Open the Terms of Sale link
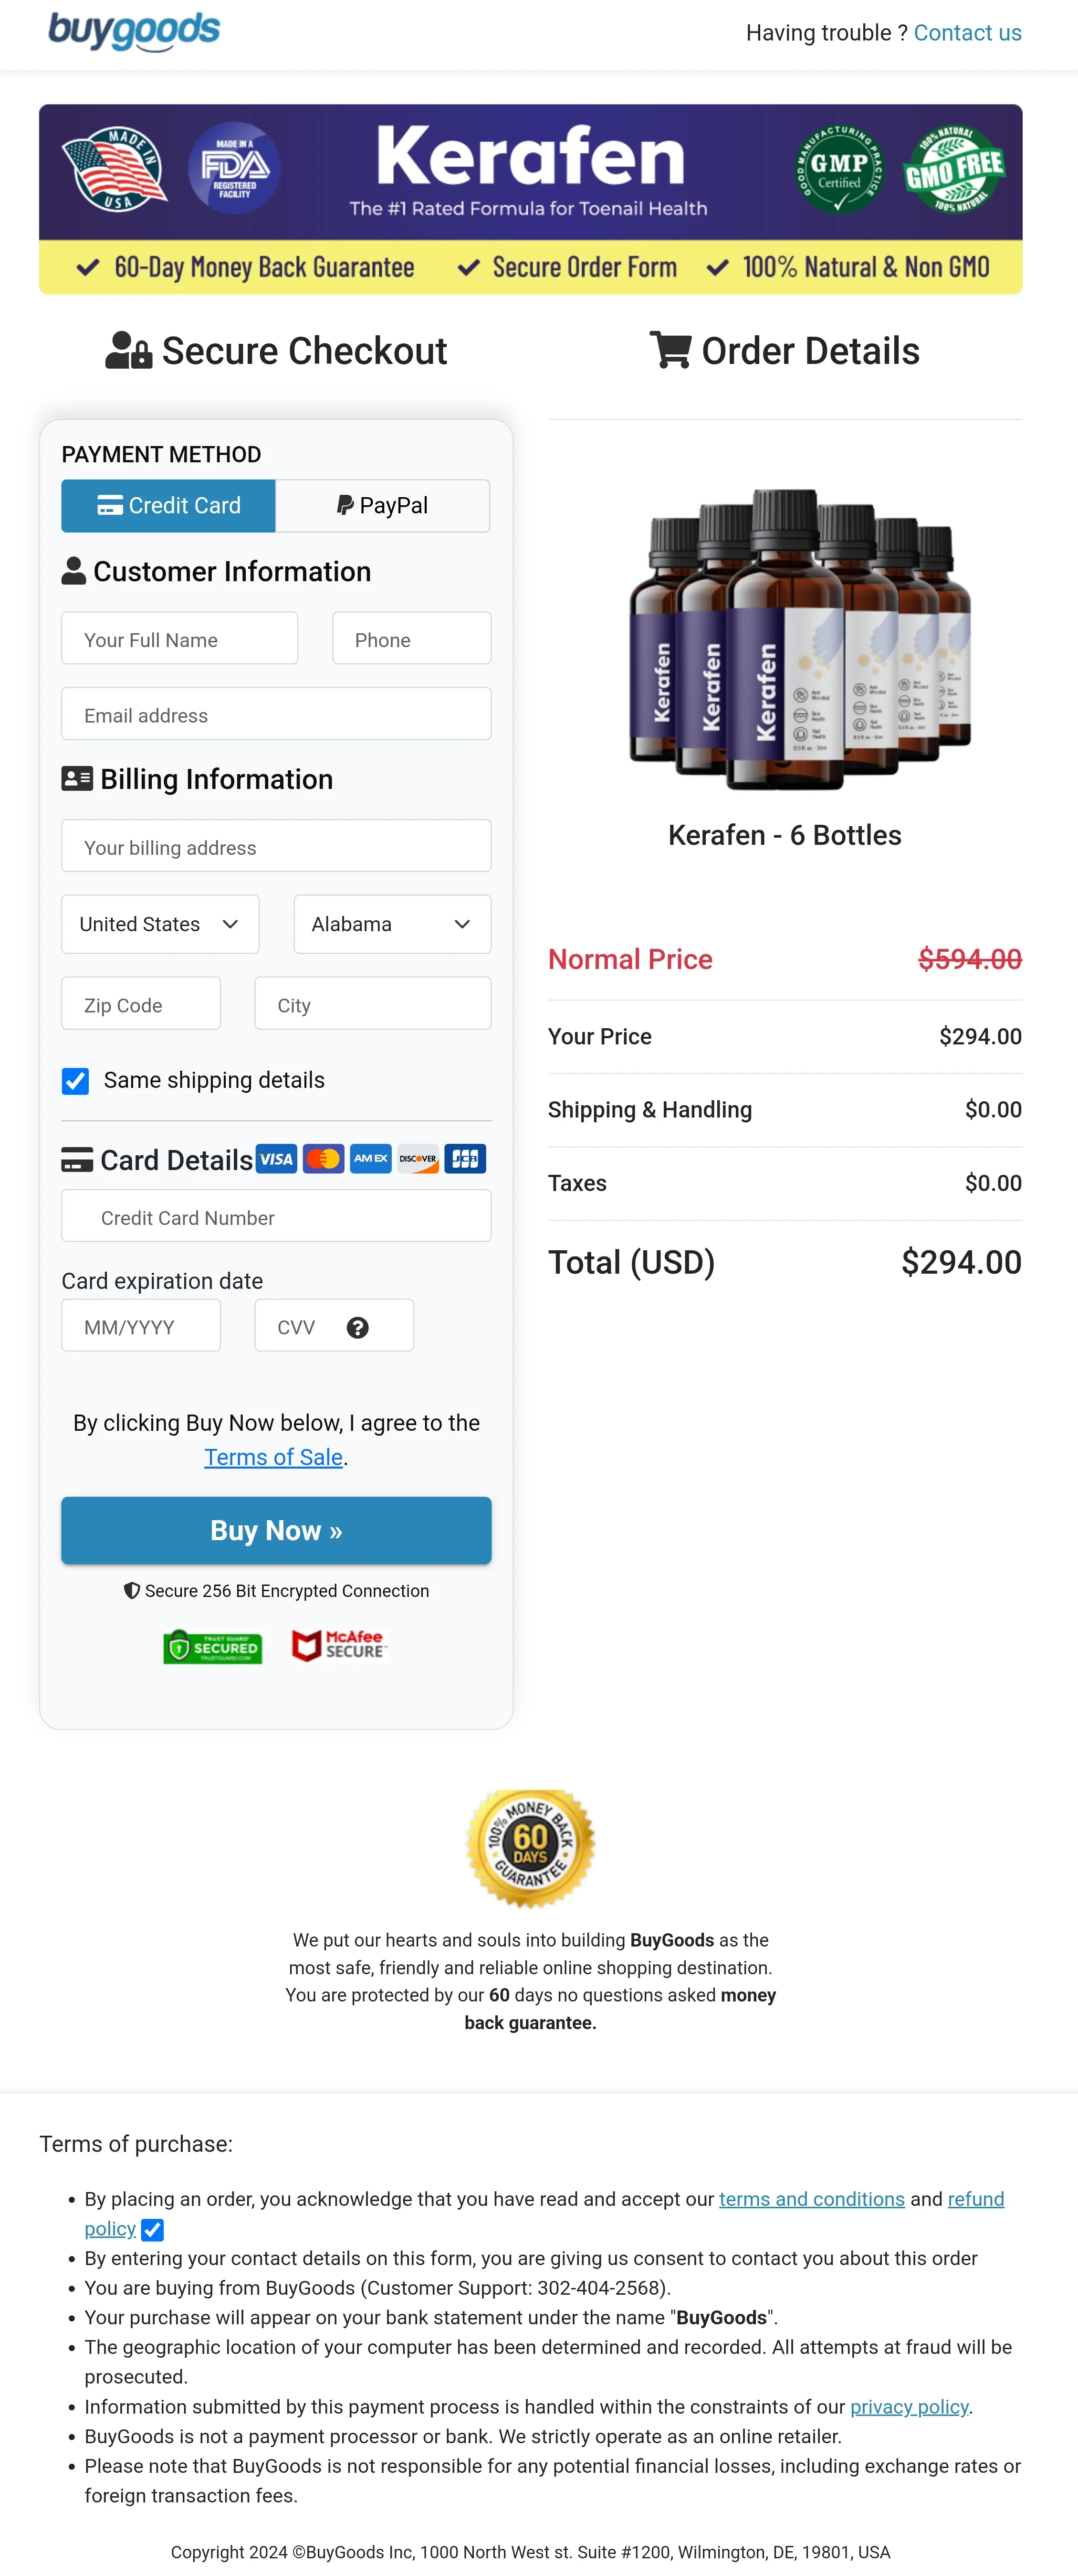1078x2576 pixels. pos(273,1457)
